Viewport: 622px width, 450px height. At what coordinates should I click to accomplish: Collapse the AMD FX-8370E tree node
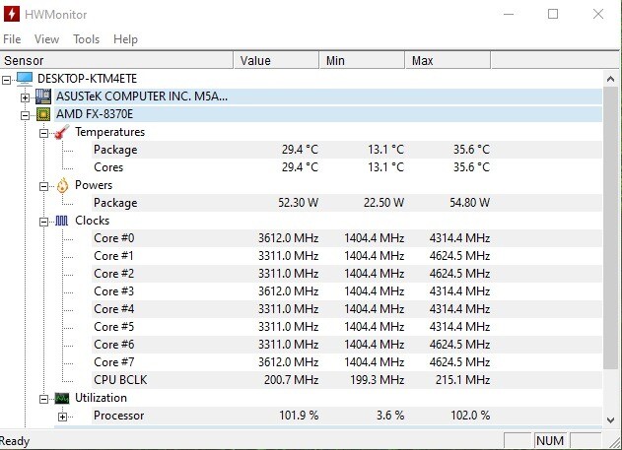click(26, 114)
